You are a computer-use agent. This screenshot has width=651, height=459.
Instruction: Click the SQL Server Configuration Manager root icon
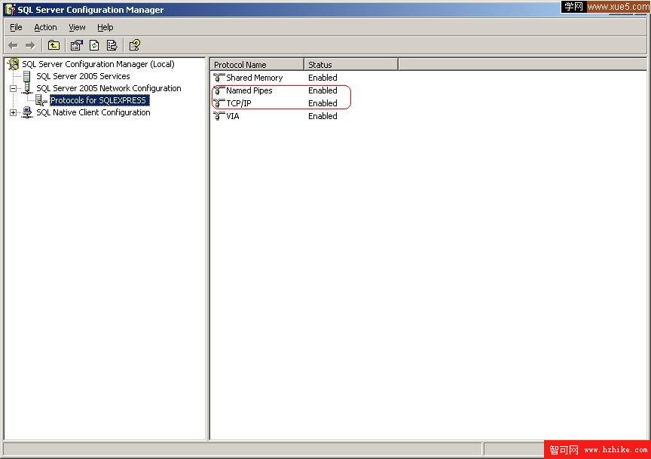(x=14, y=64)
